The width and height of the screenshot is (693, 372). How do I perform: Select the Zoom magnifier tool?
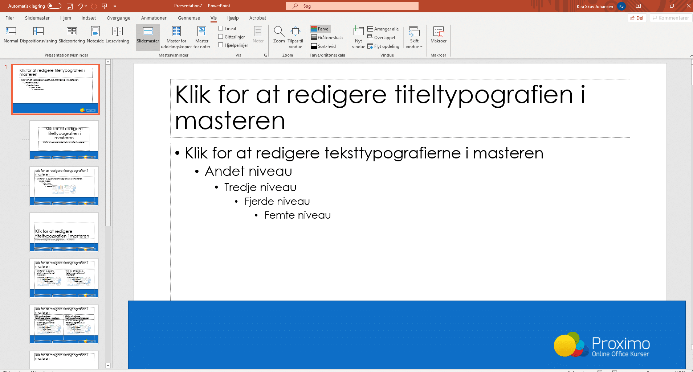click(x=278, y=34)
